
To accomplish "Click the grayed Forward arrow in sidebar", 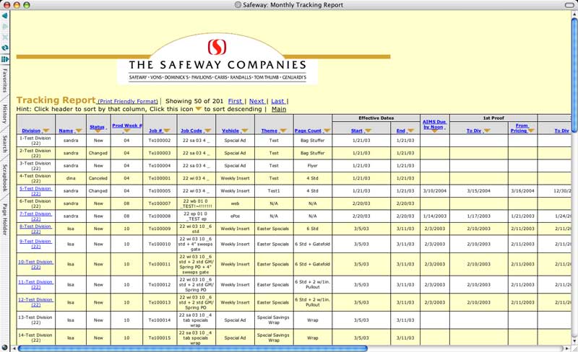I will [5, 27].
